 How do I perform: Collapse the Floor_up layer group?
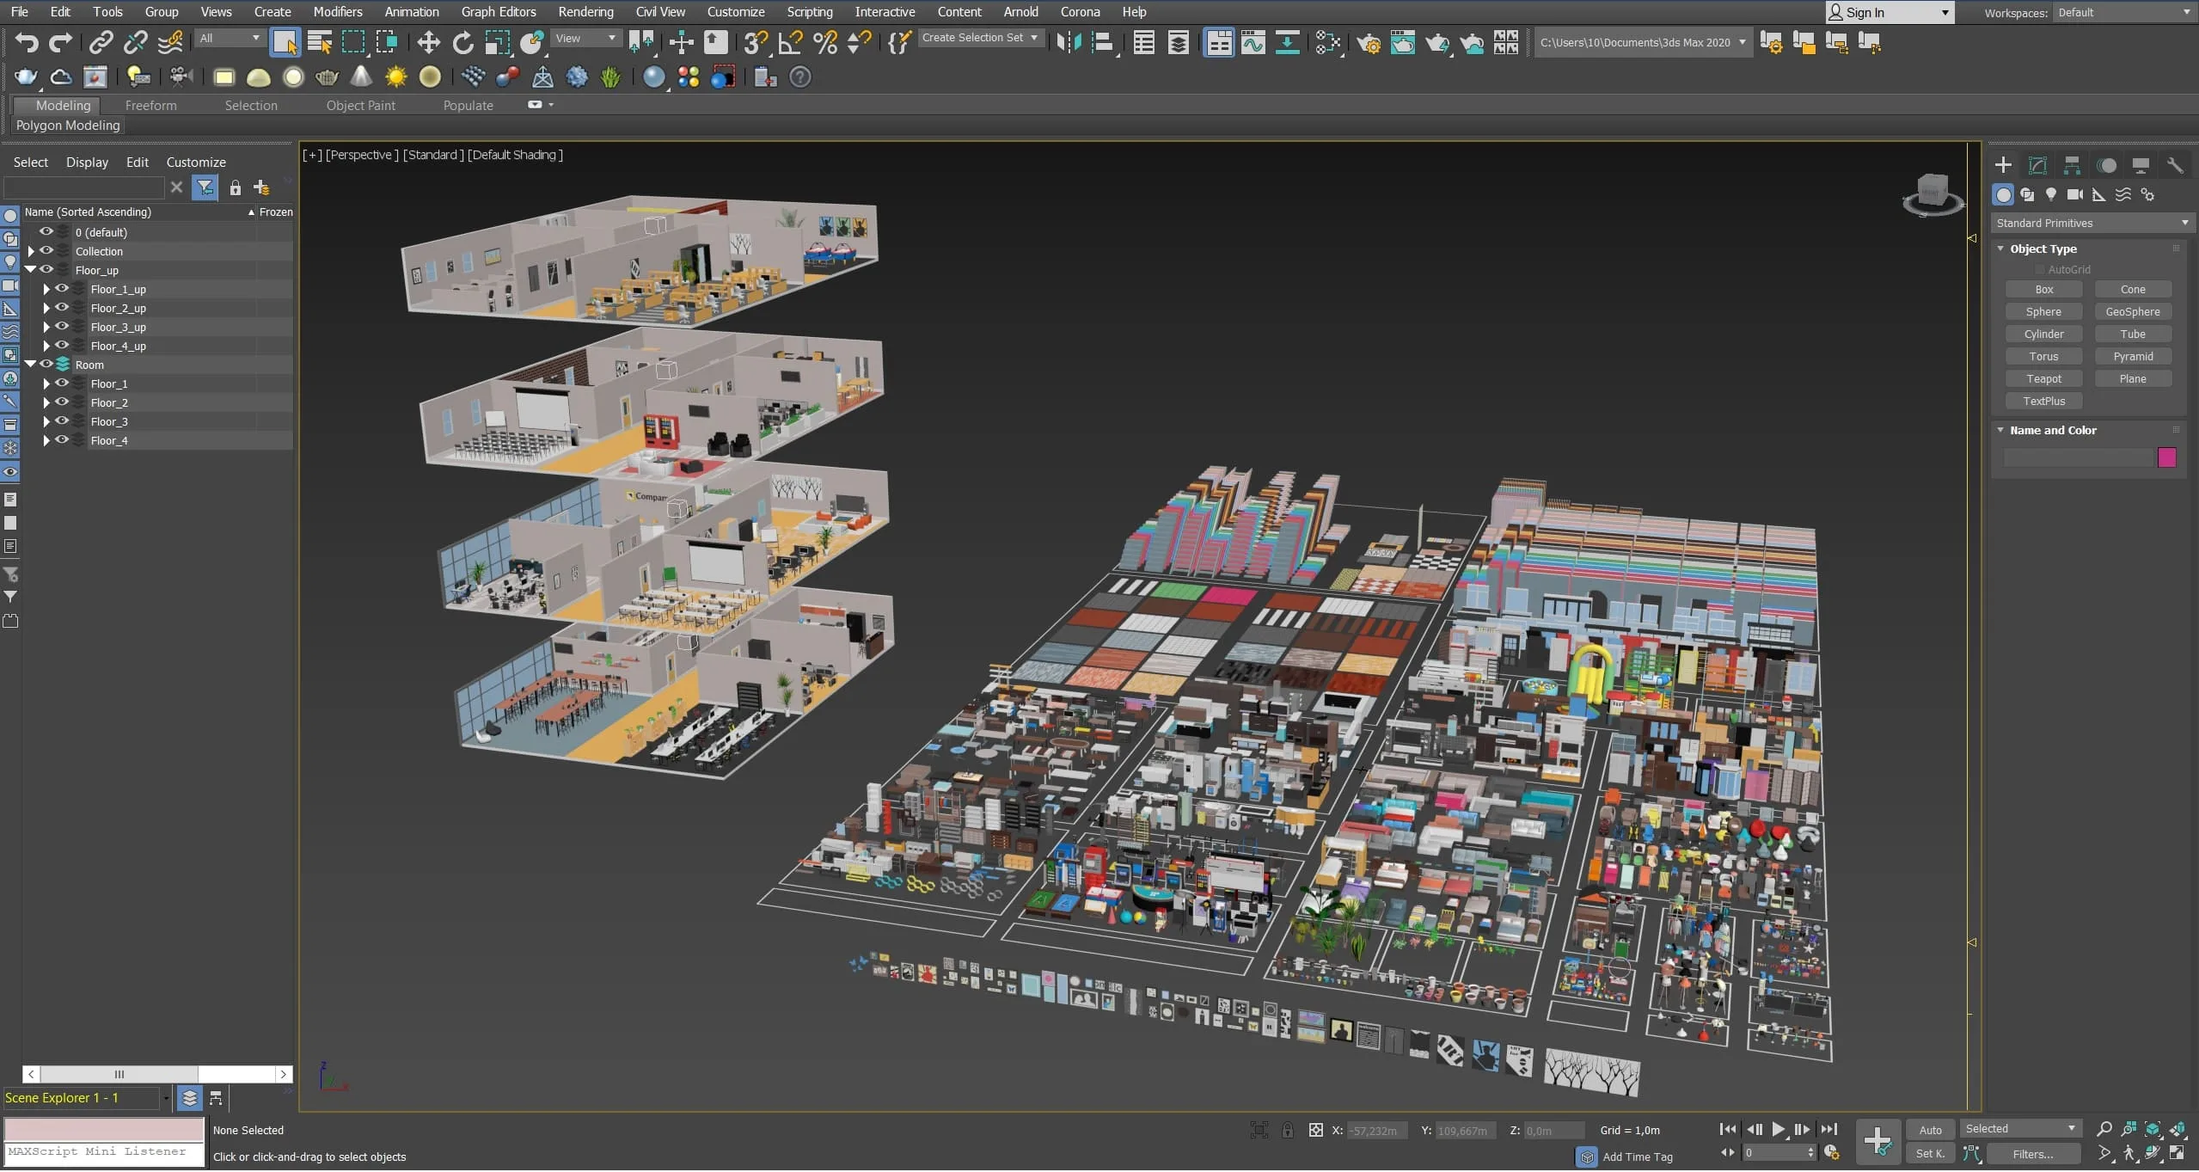(x=31, y=270)
